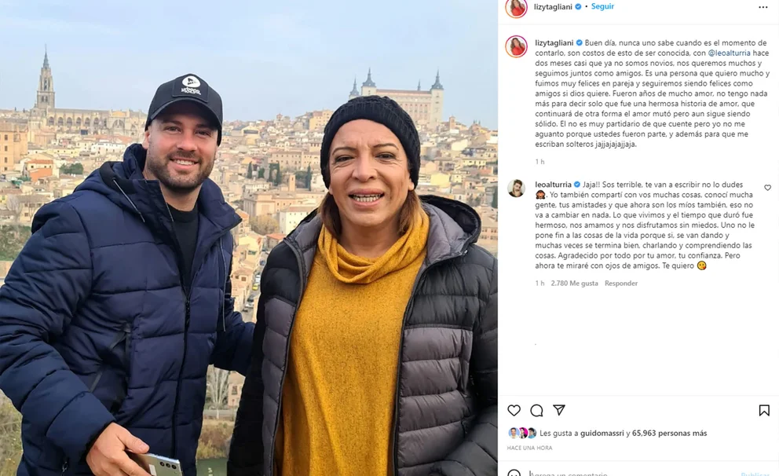779x476 pixels.
Task: Share post with paper plane icon
Action: [x=559, y=410]
